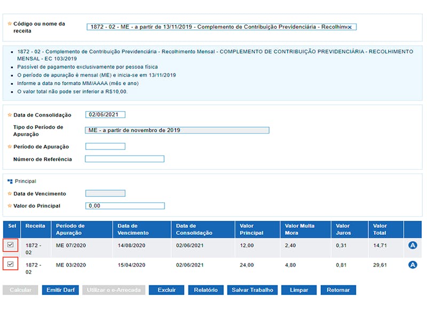427x314 pixels.
Task: Click the 4,80 multa mora value
Action: click(290, 265)
